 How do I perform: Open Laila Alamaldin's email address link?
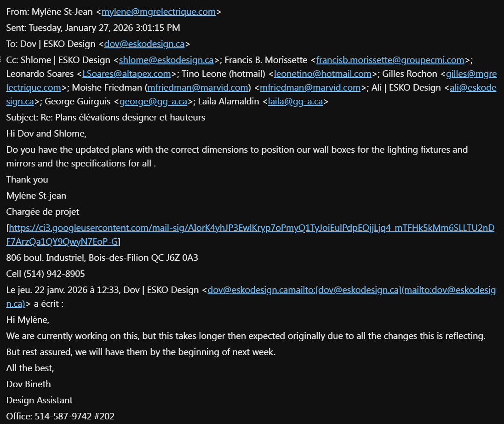point(295,102)
